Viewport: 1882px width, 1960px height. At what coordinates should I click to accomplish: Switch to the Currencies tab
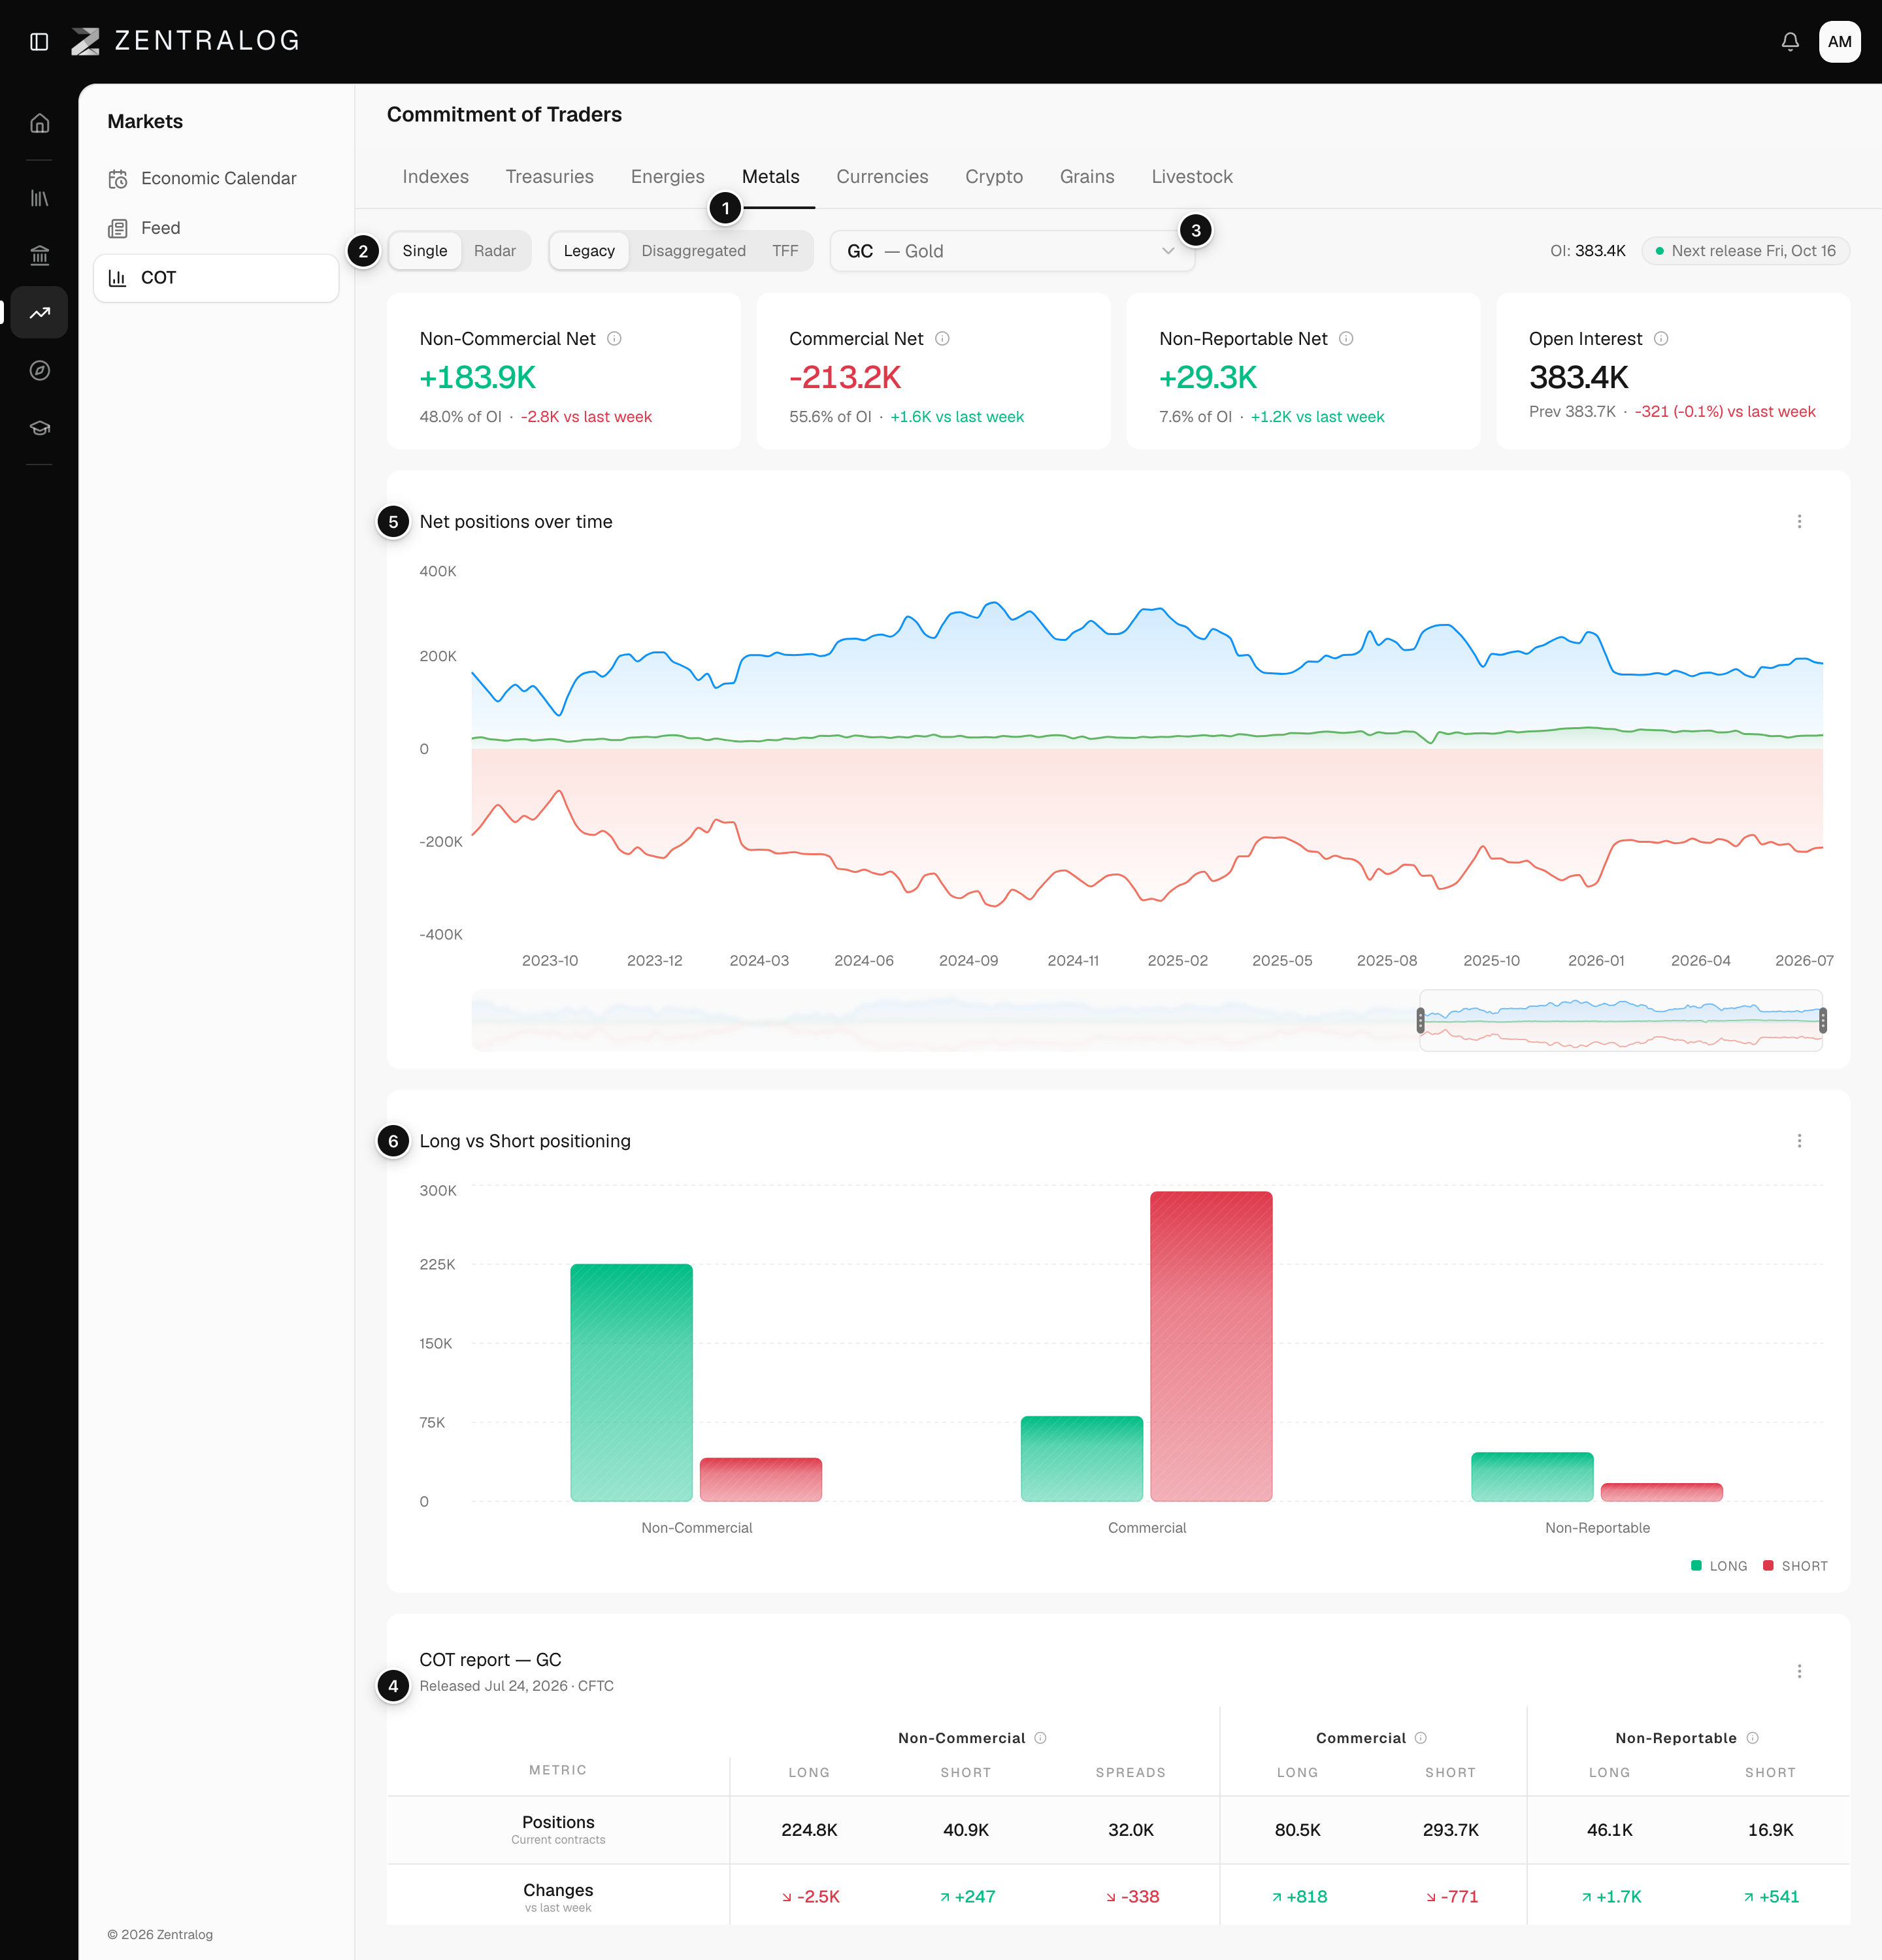(x=882, y=177)
